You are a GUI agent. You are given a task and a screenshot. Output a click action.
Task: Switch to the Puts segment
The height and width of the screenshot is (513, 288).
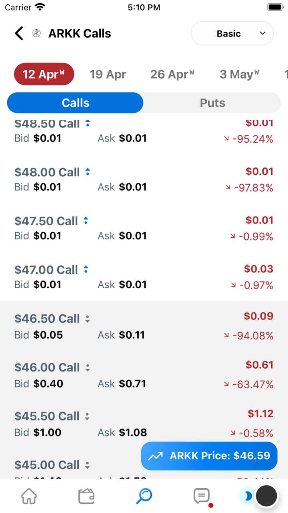click(x=212, y=103)
